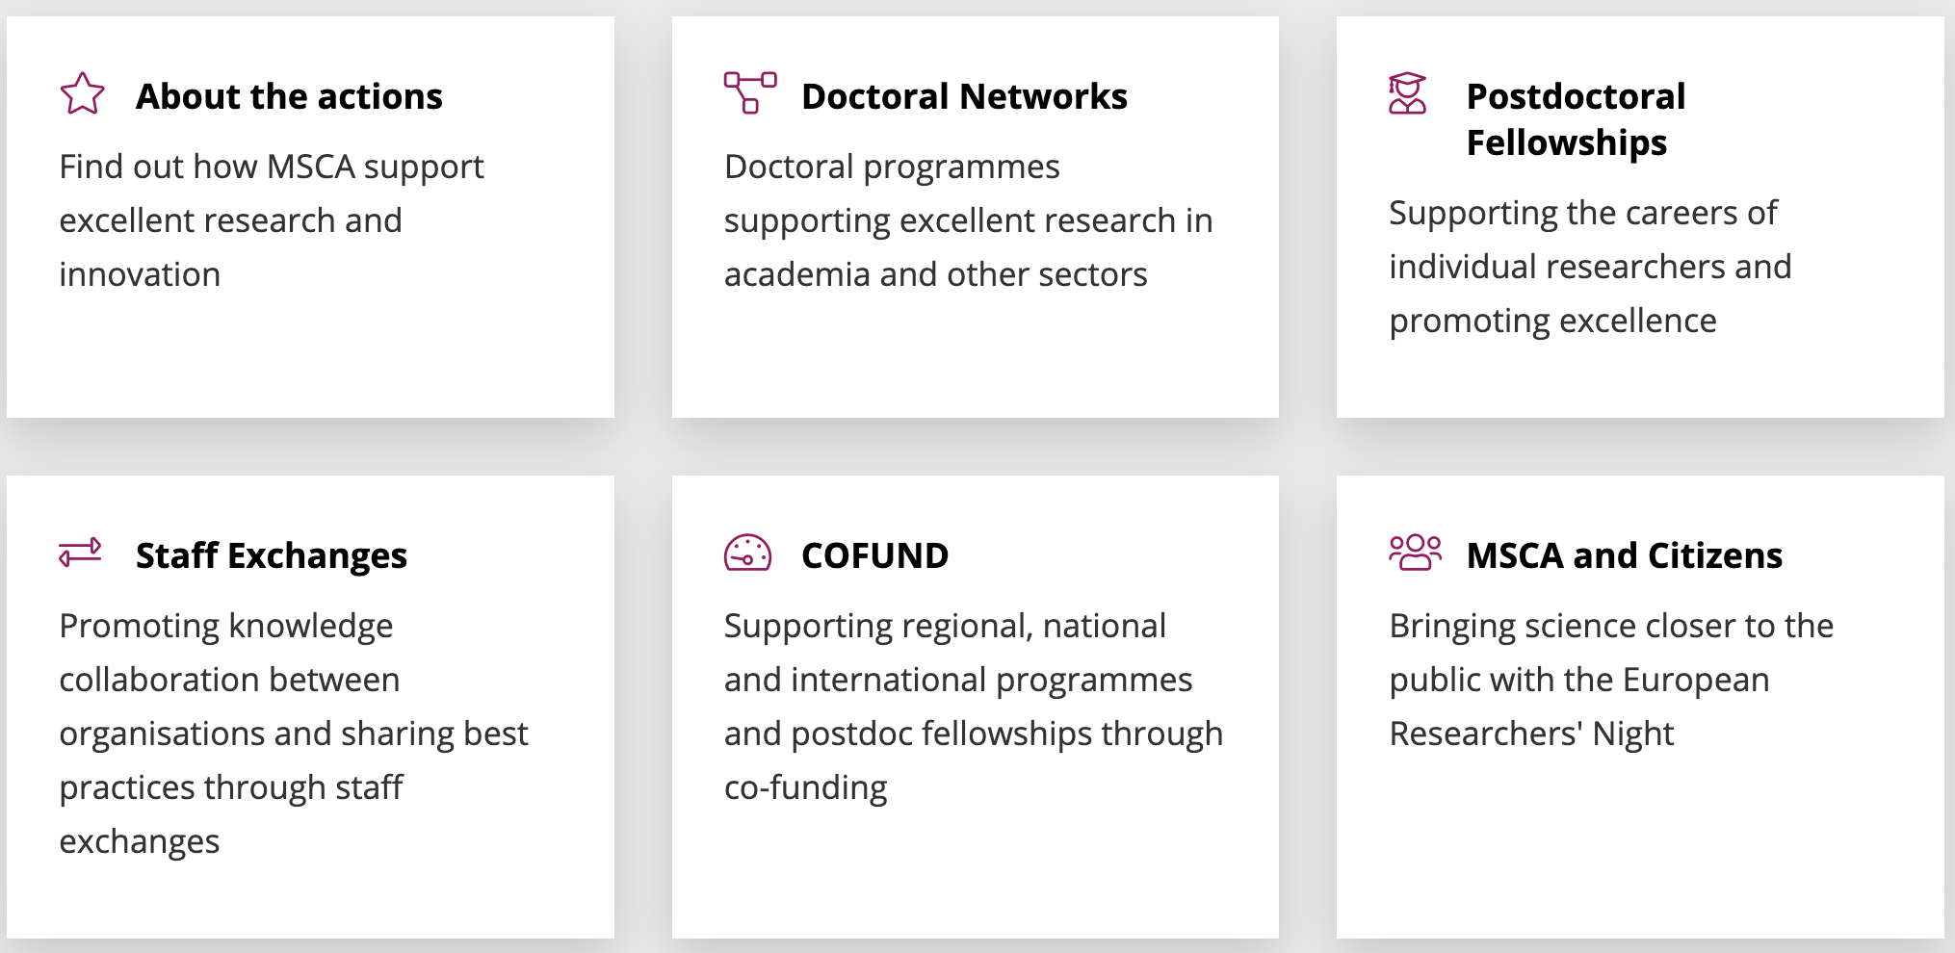Click the 'Doctoral programmes supporting excellent research' text
This screenshot has height=953, width=1955.
click(x=968, y=220)
